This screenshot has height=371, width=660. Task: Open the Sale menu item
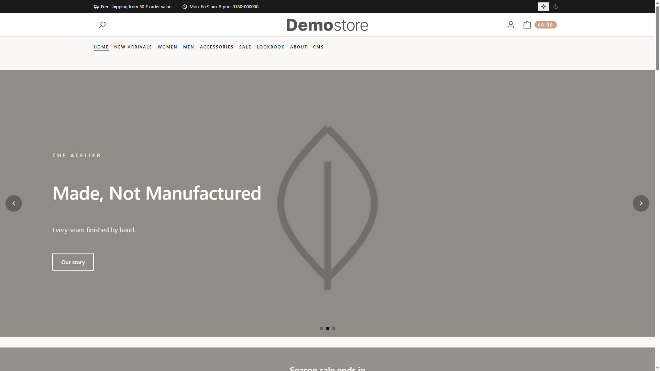tap(245, 47)
